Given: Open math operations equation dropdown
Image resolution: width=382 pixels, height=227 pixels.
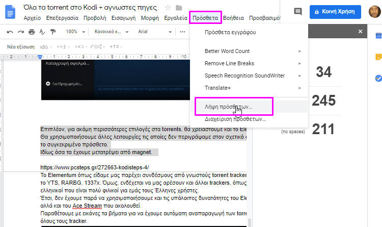Looking at the screenshot, I should point(63,46).
